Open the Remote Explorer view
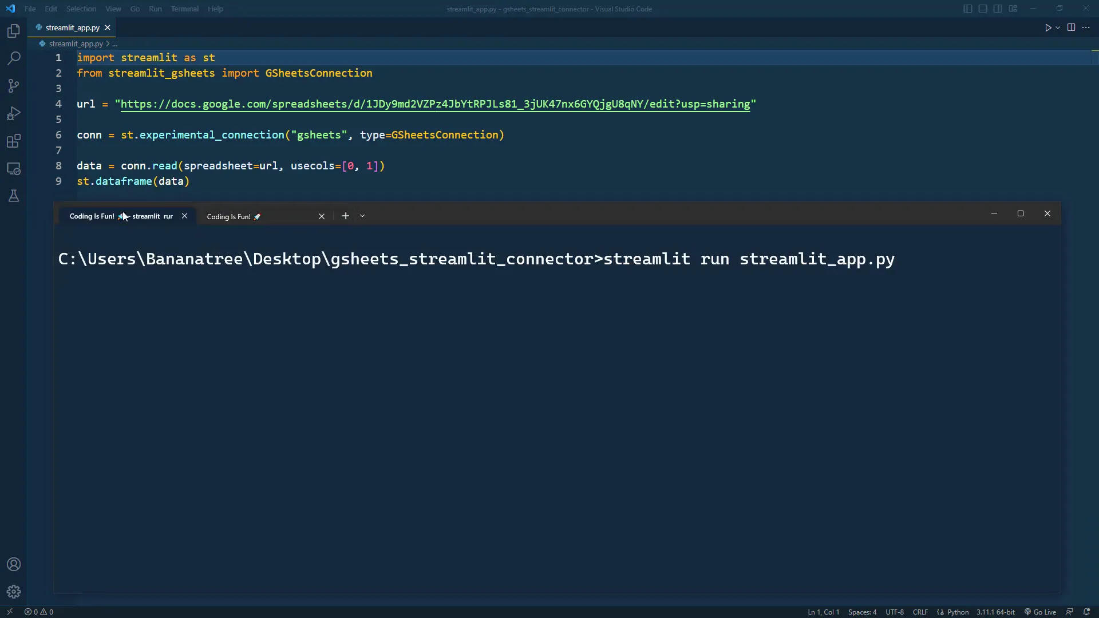This screenshot has height=618, width=1099. [x=13, y=169]
